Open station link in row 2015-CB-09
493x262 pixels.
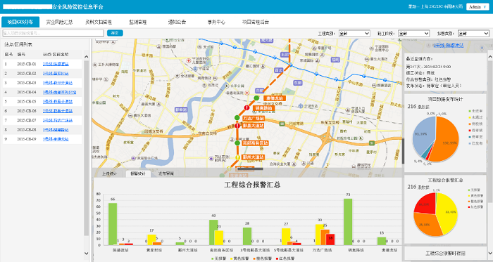pyautogui.click(x=56, y=139)
